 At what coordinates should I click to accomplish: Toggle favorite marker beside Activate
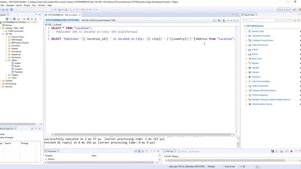246,72
